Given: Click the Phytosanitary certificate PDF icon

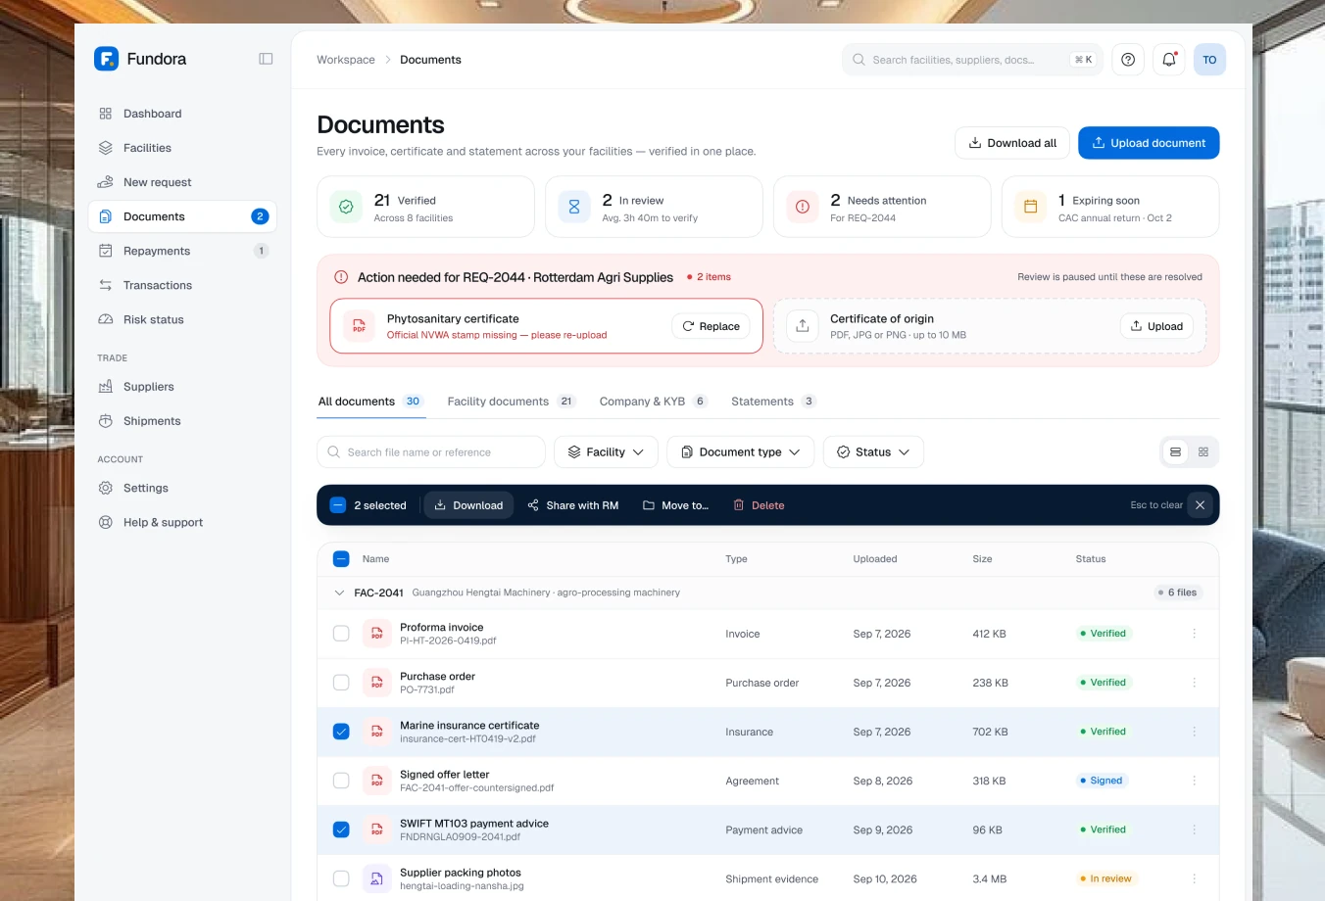Looking at the screenshot, I should tap(359, 326).
